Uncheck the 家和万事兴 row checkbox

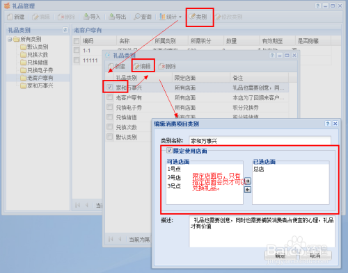click(x=109, y=88)
